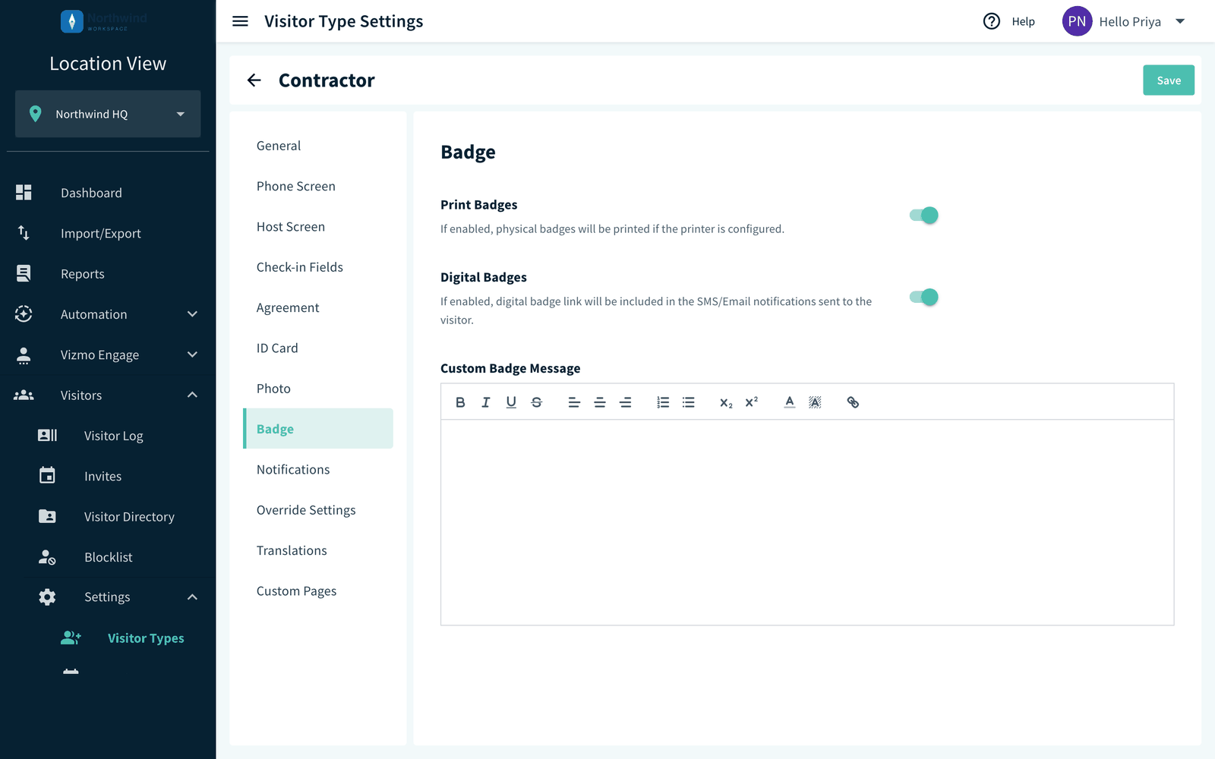Disable the Print Badges toggle

pos(924,216)
